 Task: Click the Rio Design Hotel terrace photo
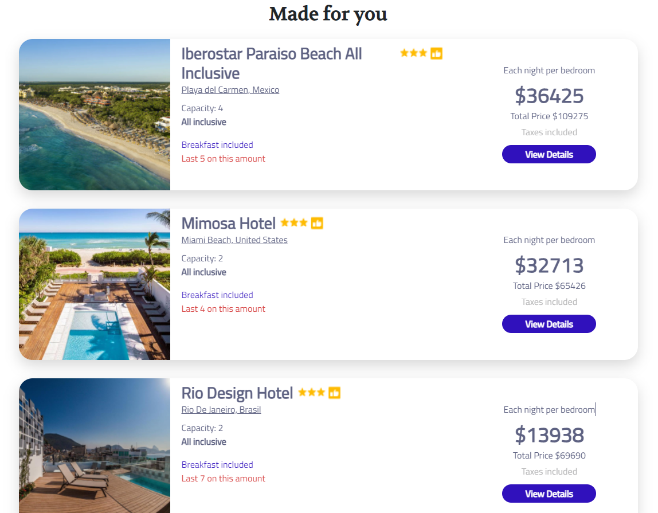click(x=95, y=446)
